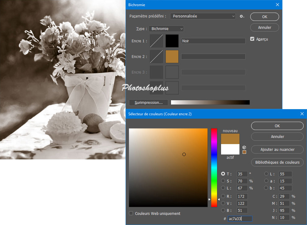
Task: Expand the Paramètre prédéfini dropdown
Action: (x=203, y=16)
